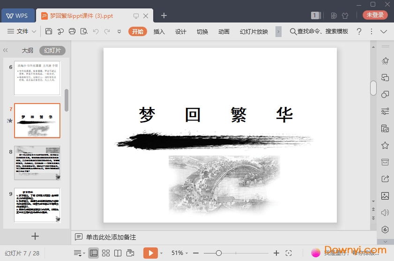Open Print Preview icon
The height and width of the screenshot is (261, 394).
(x=84, y=31)
